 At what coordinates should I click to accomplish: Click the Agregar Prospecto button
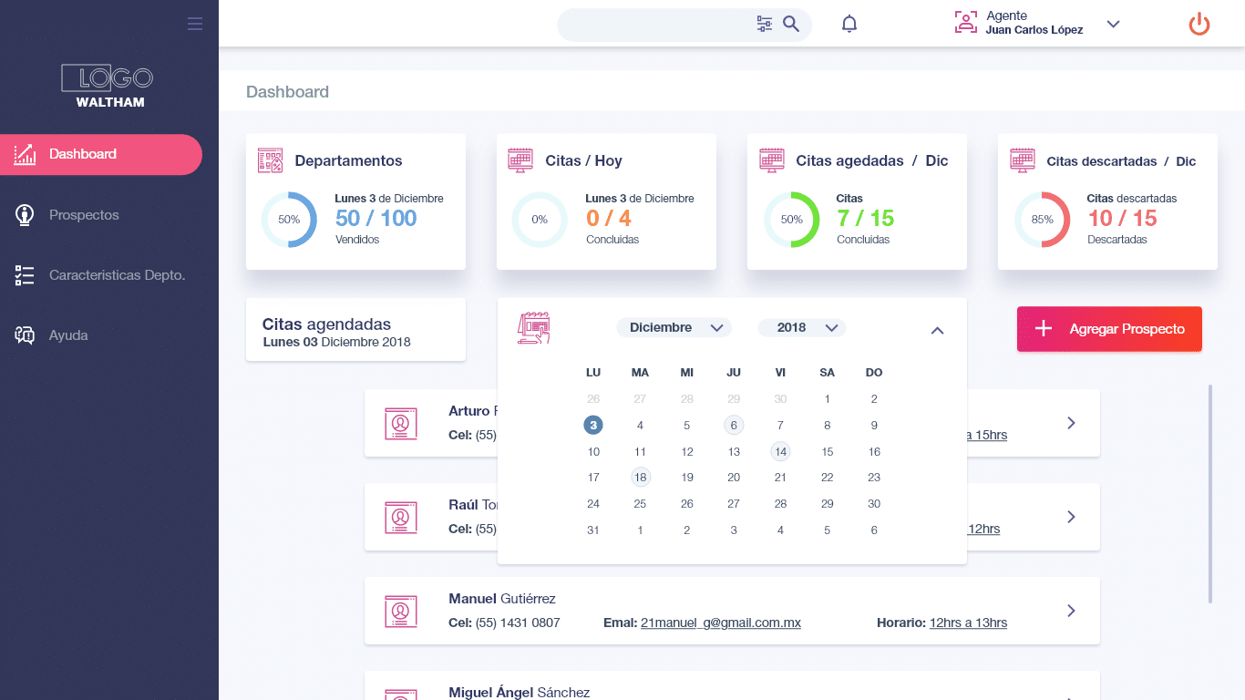(x=1109, y=329)
